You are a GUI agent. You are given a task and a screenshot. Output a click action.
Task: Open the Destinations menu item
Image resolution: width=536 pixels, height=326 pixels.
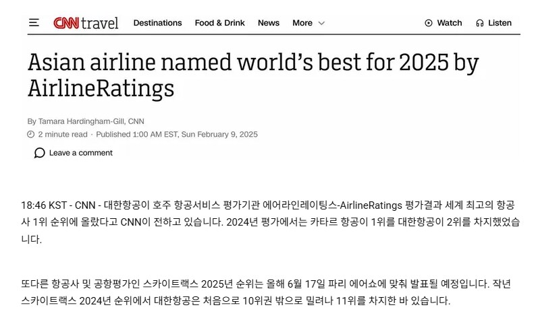(157, 23)
